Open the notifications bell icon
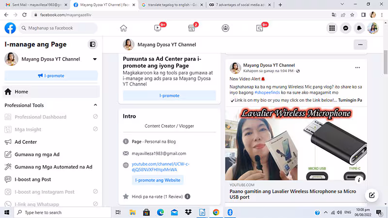The image size is (388, 218). click(359, 28)
